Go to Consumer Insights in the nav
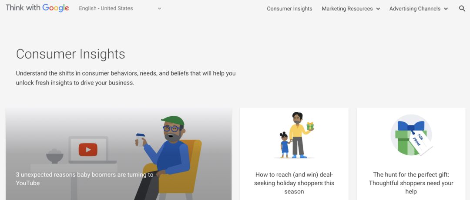 tap(289, 9)
